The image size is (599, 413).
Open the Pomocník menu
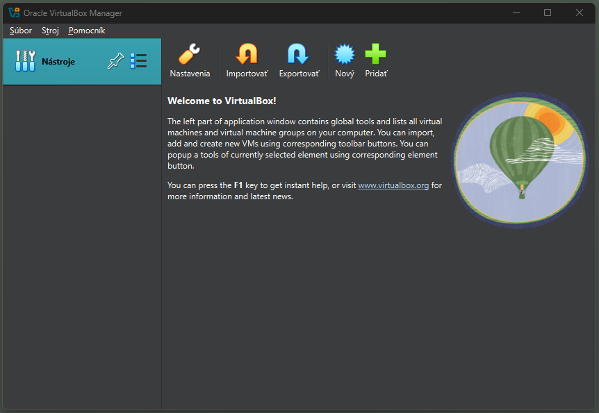(x=87, y=31)
